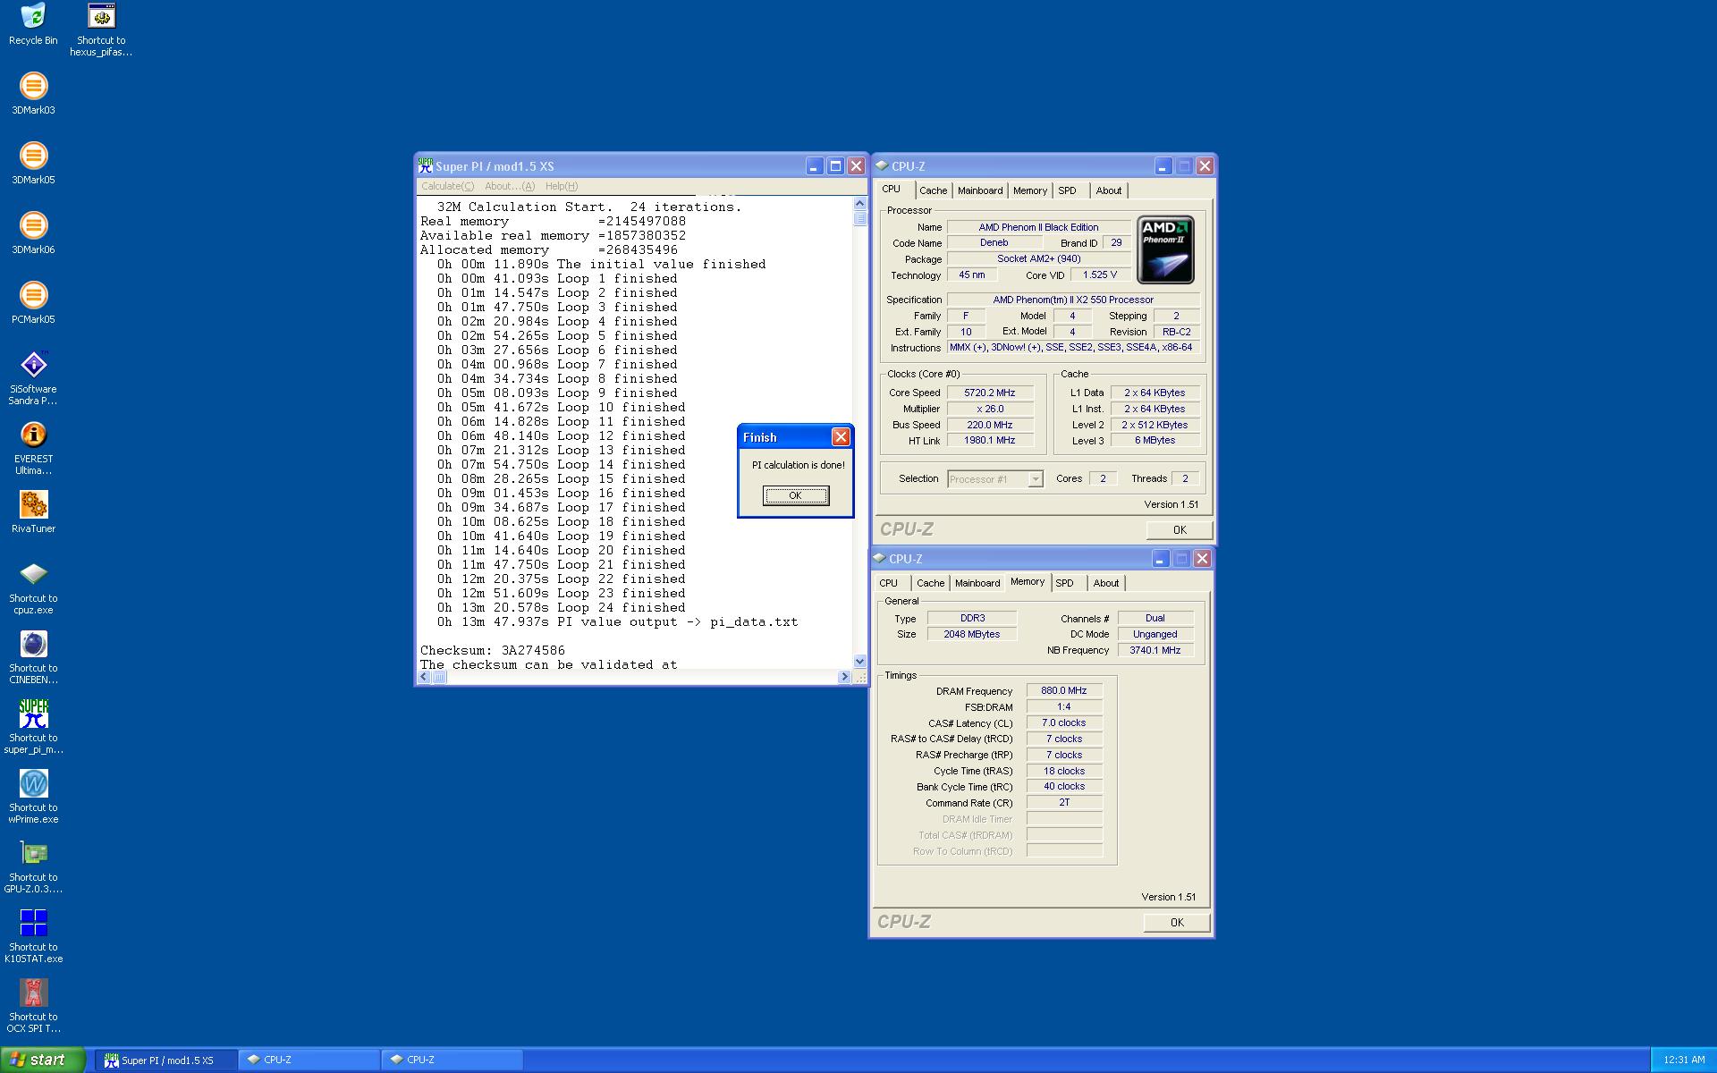Select the EVEREST Ultimate desktop icon
Viewport: 1717px width, 1073px height.
[x=33, y=448]
